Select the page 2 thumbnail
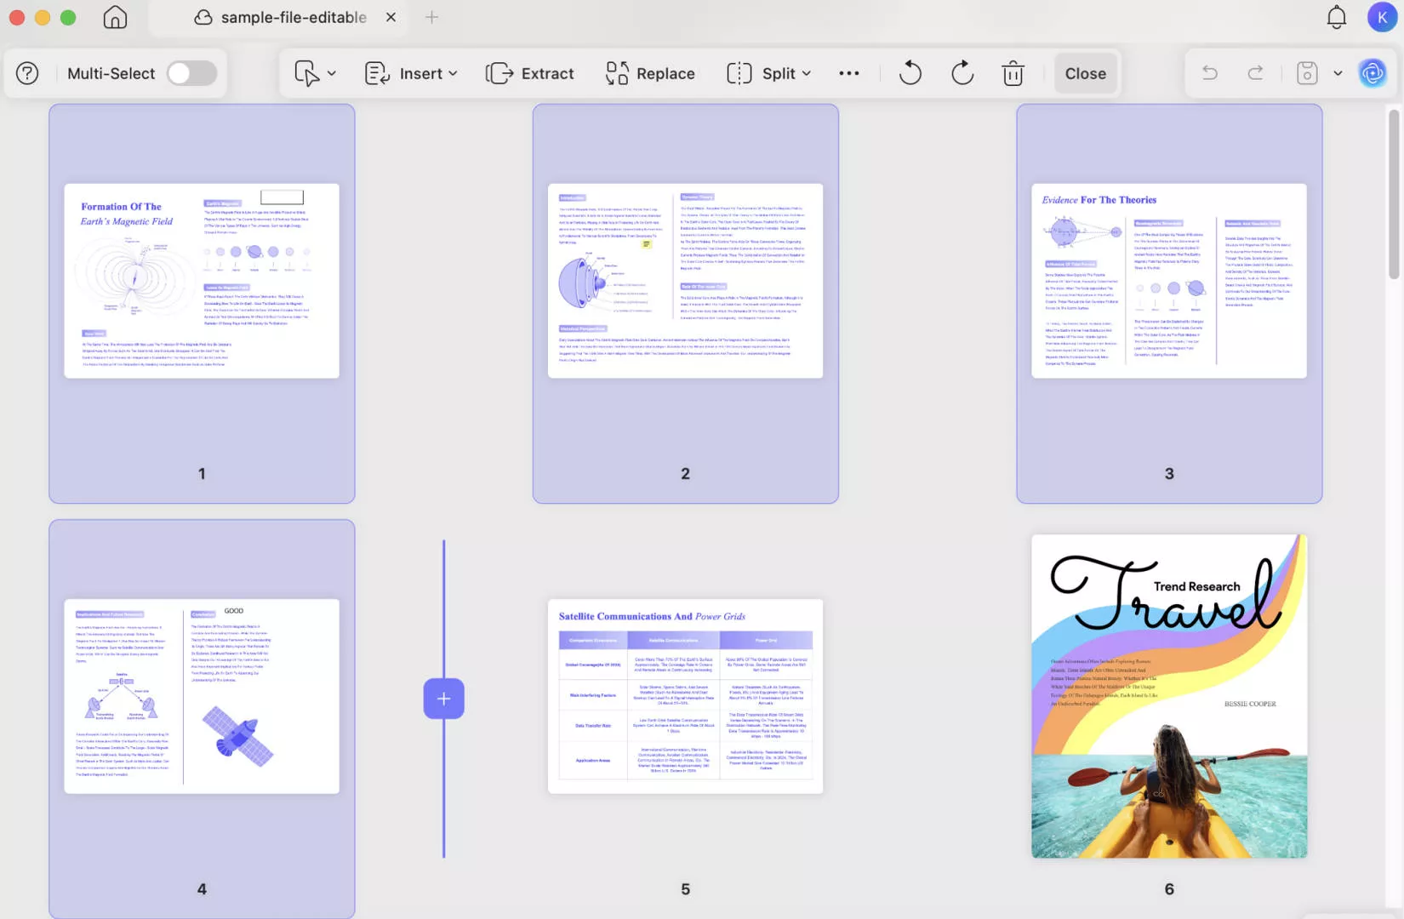 point(685,281)
